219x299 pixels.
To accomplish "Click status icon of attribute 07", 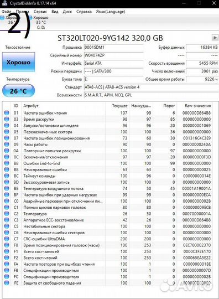I will 7,138.
